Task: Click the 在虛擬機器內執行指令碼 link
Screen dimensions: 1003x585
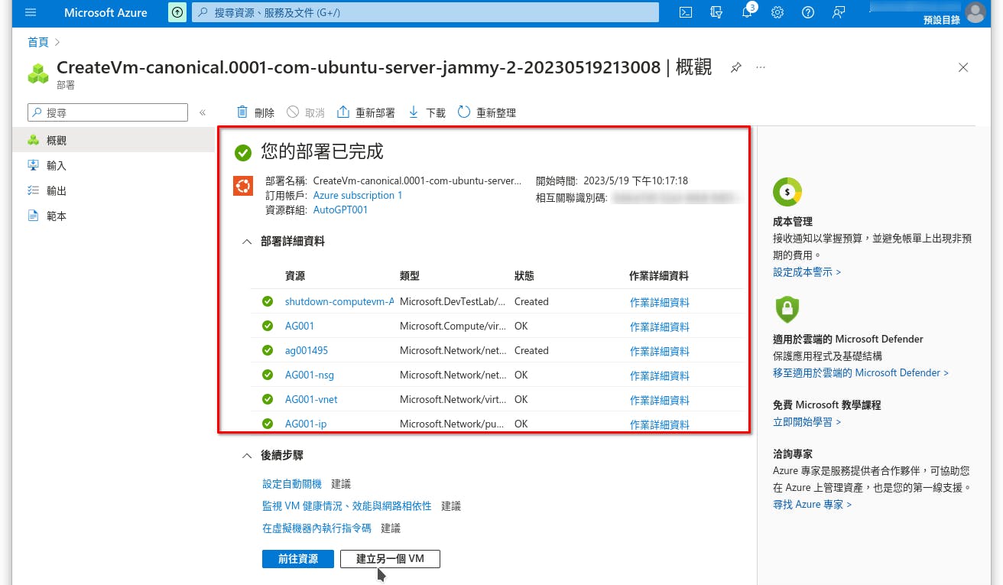Action: pos(316,528)
